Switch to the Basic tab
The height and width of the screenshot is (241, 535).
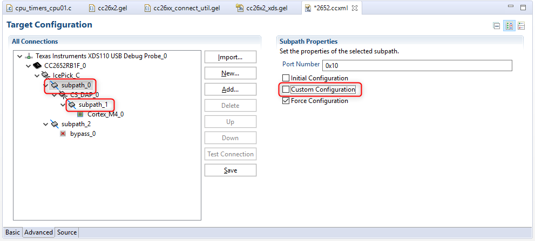point(12,232)
